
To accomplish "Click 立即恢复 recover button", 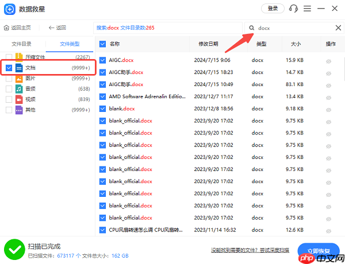I will [x=319, y=251].
